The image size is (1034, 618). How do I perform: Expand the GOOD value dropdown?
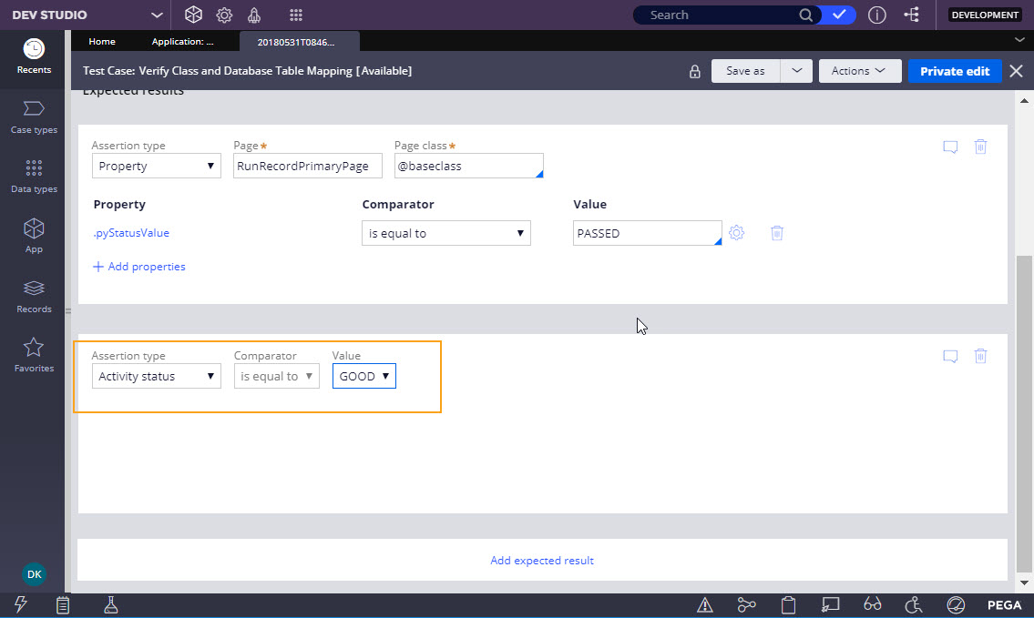click(x=363, y=377)
